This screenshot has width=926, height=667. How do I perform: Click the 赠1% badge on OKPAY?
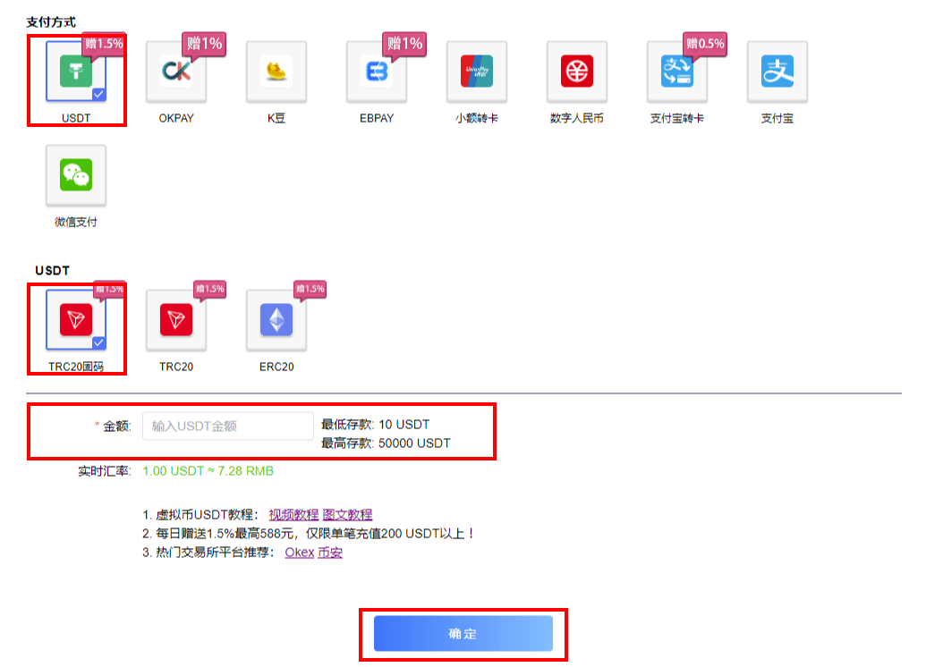[x=203, y=43]
